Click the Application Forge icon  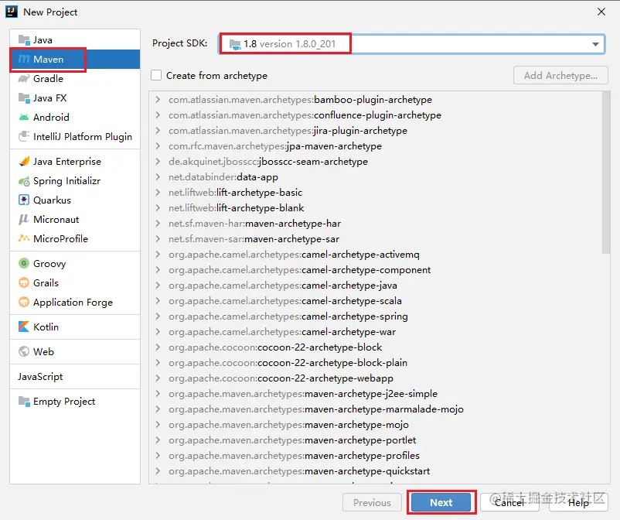pyautogui.click(x=24, y=302)
